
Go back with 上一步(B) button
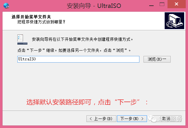101,119
